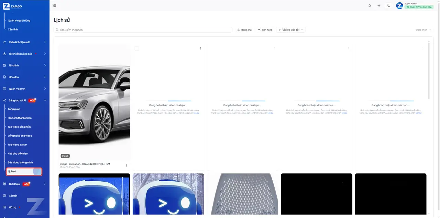The height and width of the screenshot is (218, 440).
Task: Expand the Hóa đơn chevron
Action: click(45, 77)
